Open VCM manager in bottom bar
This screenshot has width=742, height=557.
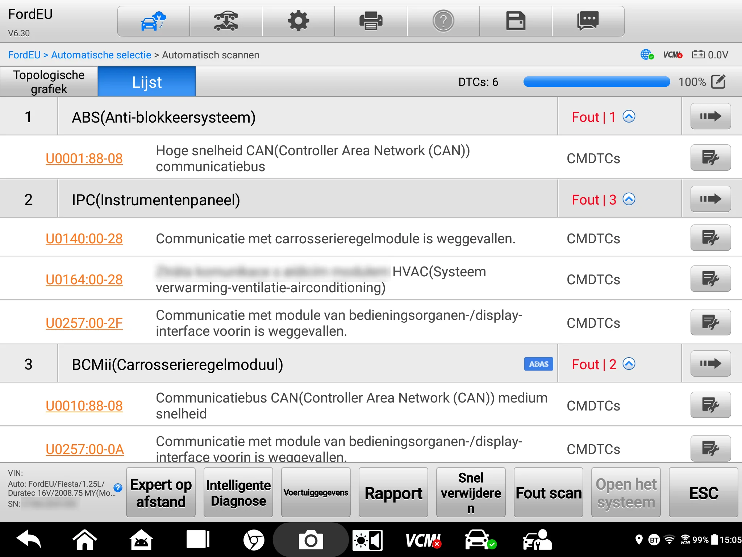(423, 540)
